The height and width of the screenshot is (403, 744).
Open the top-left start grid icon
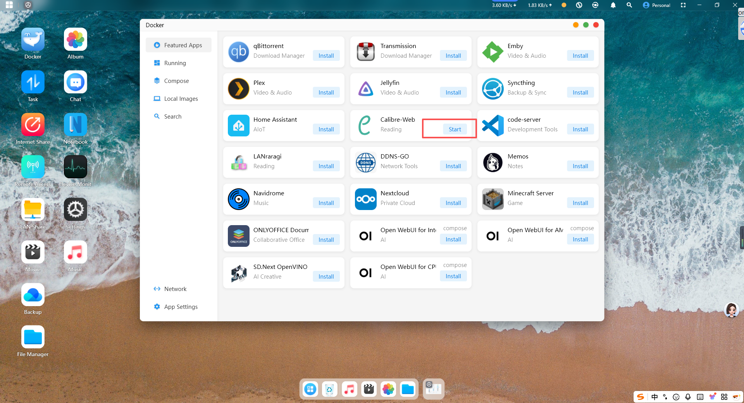pyautogui.click(x=9, y=5)
